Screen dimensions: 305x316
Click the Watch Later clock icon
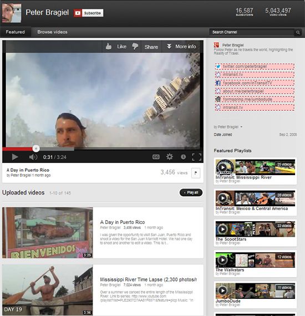click(x=183, y=157)
